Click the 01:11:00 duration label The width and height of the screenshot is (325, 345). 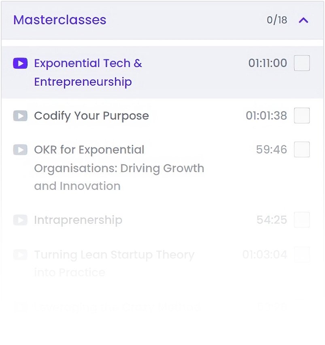coord(268,63)
